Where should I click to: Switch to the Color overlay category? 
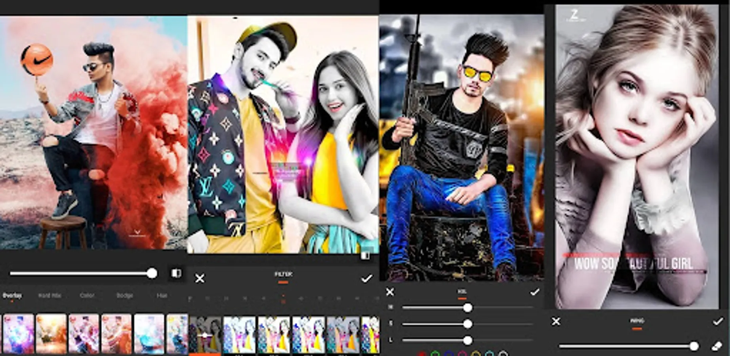(87, 295)
